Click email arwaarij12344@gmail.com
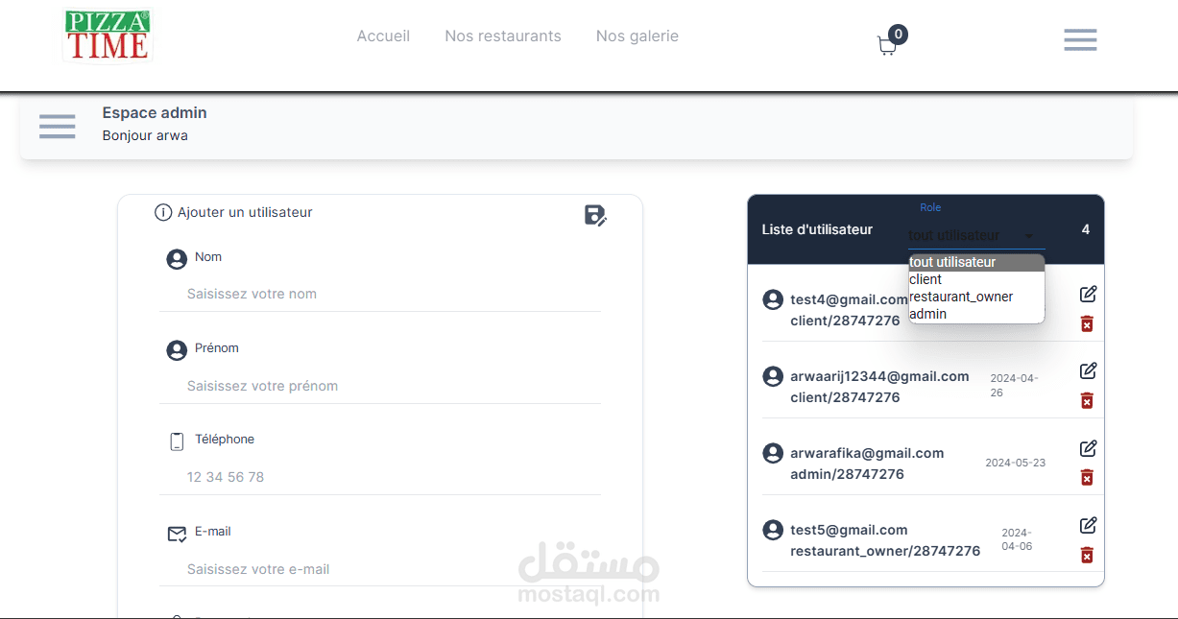The width and height of the screenshot is (1178, 619). tap(879, 376)
